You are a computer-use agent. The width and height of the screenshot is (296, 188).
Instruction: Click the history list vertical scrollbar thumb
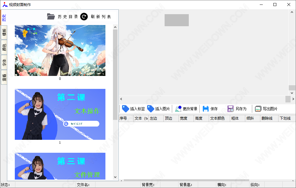click(x=115, y=75)
